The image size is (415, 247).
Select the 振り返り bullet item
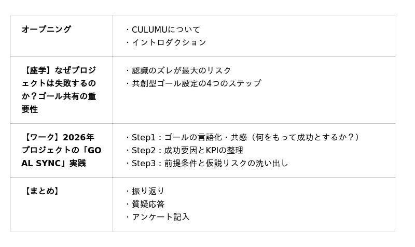pyautogui.click(x=148, y=191)
